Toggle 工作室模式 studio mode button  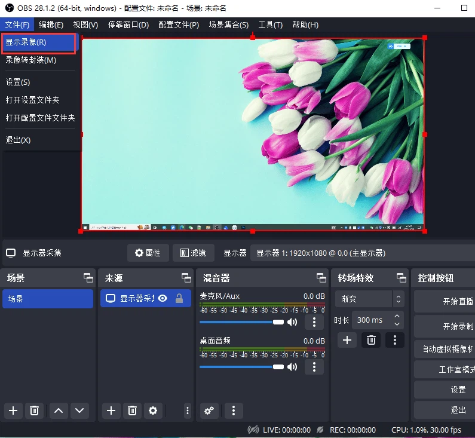tap(445, 369)
